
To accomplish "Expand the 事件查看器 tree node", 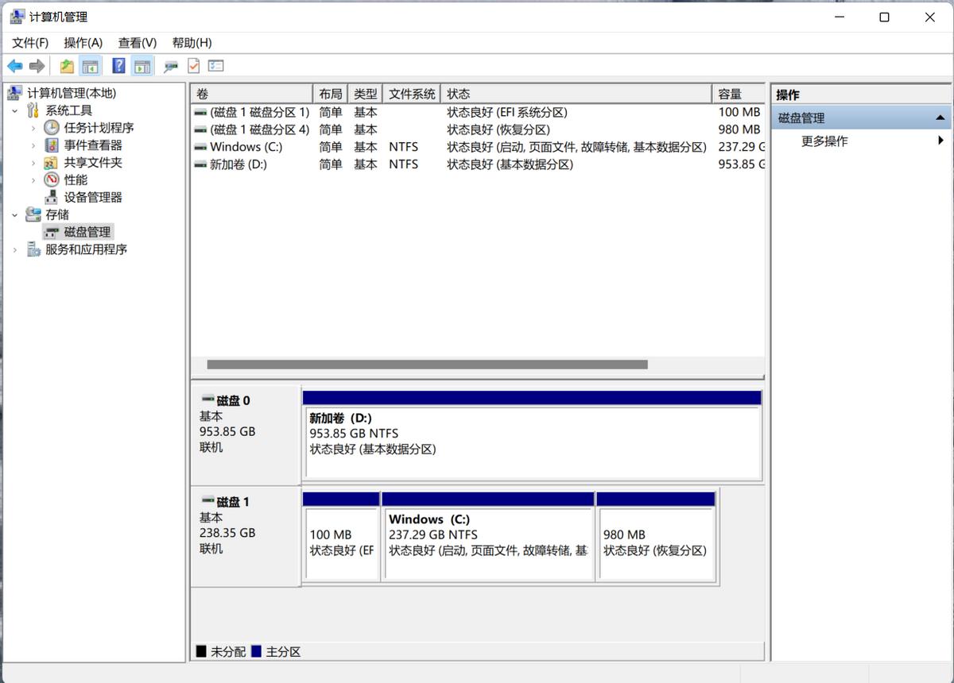I will point(33,145).
